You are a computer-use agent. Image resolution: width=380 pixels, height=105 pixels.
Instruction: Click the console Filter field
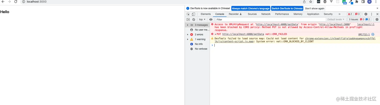click(x=270, y=19)
